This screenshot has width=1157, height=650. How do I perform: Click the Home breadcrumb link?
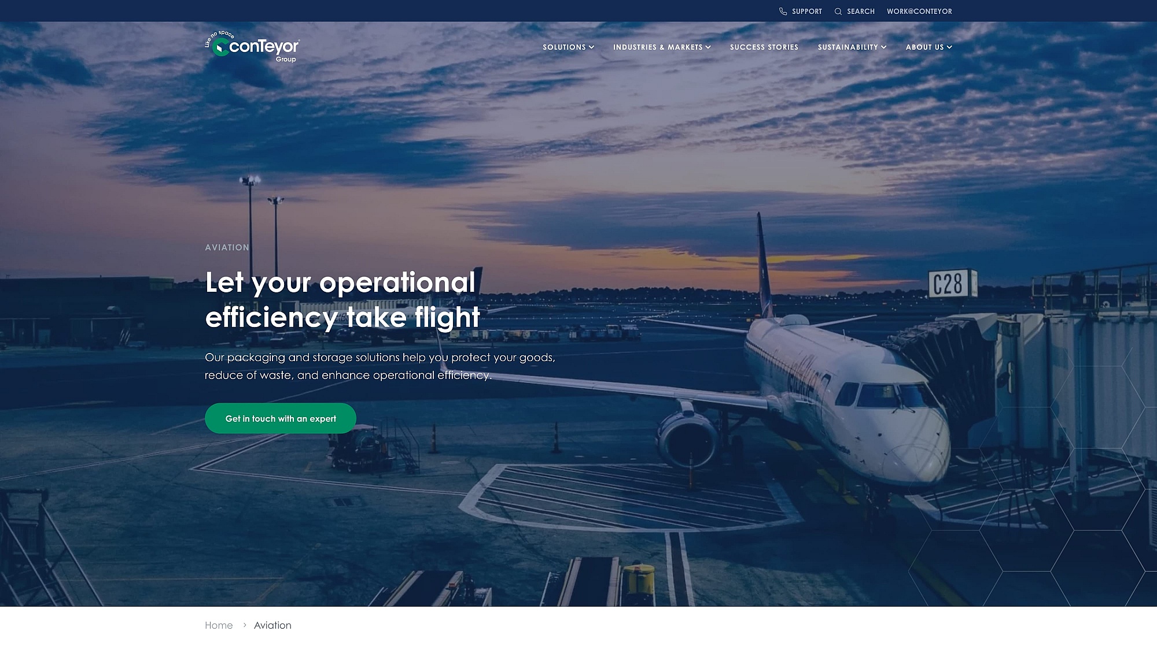[x=219, y=625]
